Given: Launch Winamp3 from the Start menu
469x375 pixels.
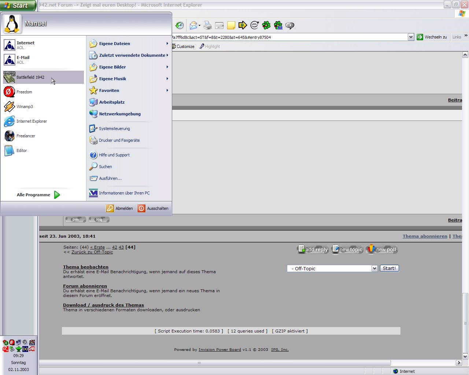Looking at the screenshot, I should point(43,107).
